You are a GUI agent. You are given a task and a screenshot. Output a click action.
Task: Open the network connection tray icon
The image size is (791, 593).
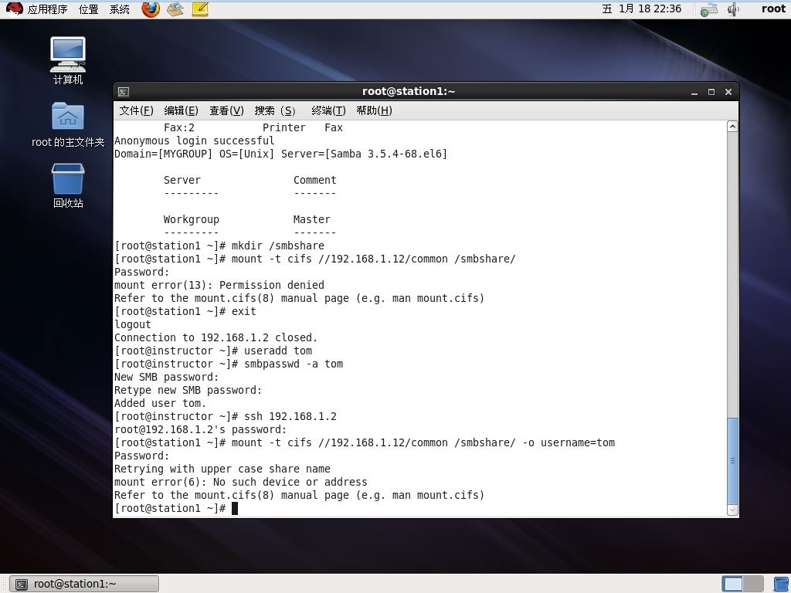[x=709, y=9]
